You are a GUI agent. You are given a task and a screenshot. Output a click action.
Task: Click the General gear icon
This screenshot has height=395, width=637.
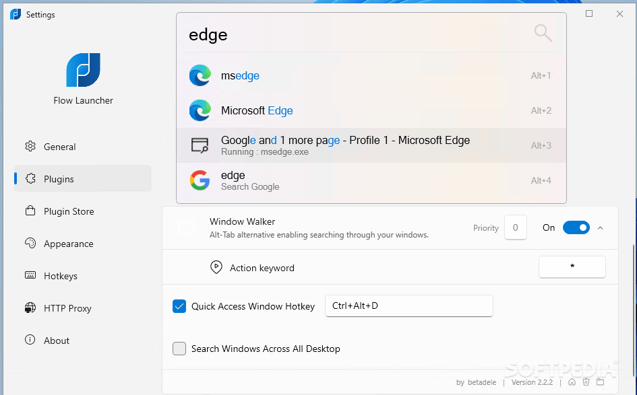pos(30,147)
